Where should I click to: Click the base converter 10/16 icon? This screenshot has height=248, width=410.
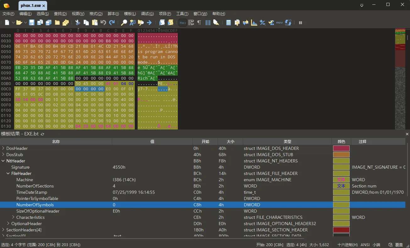(288, 23)
